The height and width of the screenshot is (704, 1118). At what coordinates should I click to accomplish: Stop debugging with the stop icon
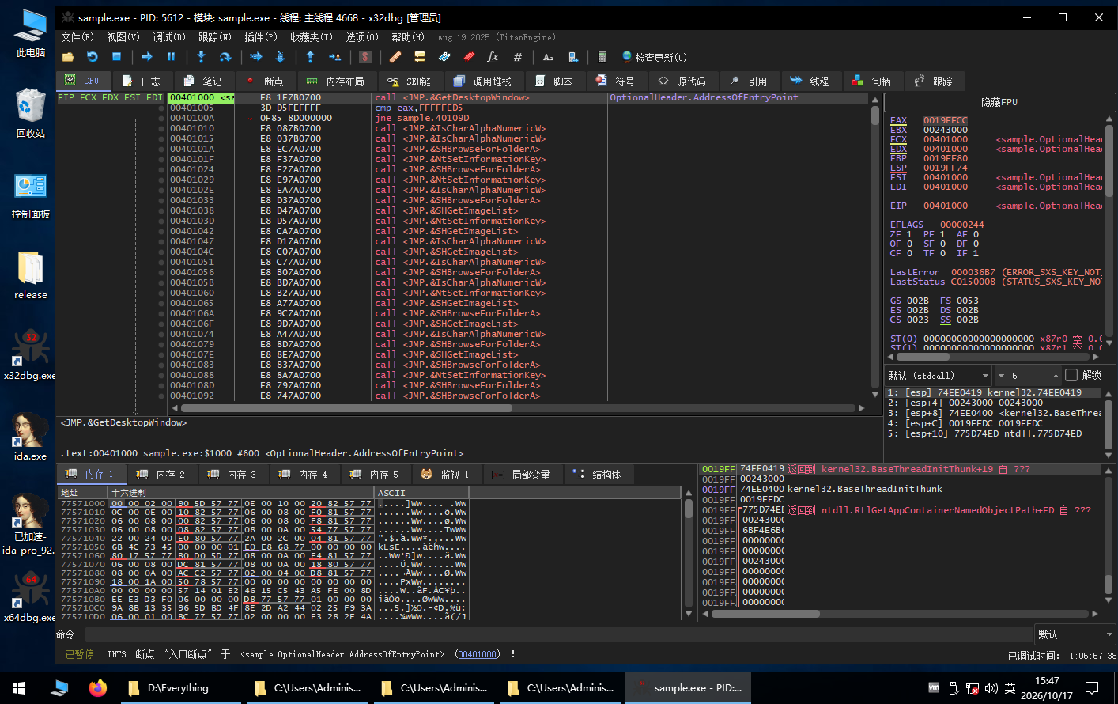(x=116, y=57)
